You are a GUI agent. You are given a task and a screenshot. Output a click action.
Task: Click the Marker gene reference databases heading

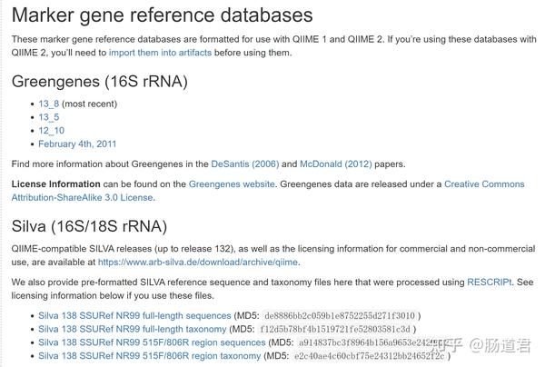[x=162, y=15]
